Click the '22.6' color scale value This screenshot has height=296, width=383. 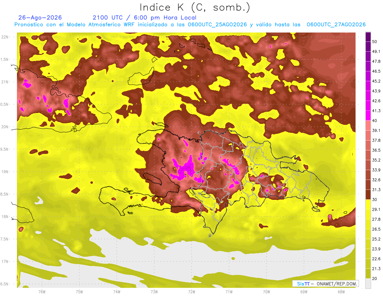(x=376, y=259)
